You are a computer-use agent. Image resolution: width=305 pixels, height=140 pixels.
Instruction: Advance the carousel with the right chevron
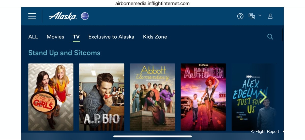pos(263,97)
